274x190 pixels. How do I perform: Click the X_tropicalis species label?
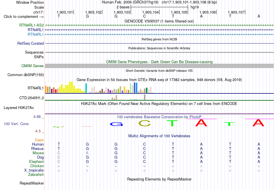(34, 170)
